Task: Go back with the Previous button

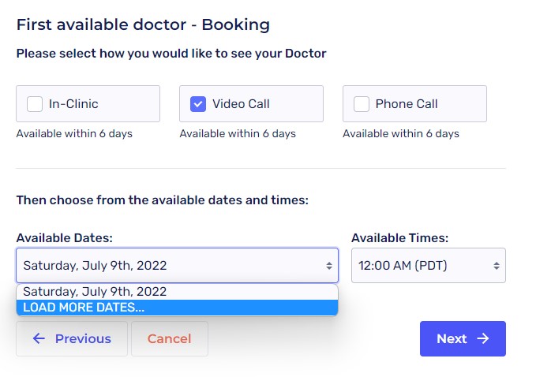Action: (x=72, y=339)
